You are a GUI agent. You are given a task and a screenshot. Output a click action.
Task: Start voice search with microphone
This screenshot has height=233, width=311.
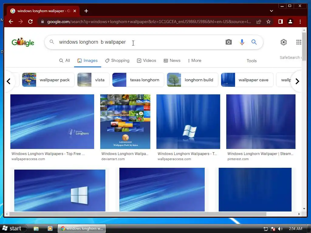(242, 42)
